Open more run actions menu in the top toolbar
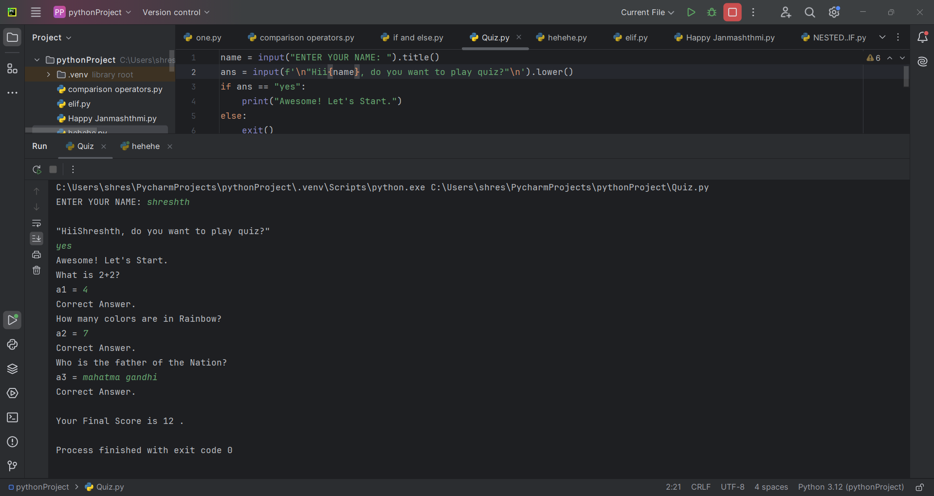This screenshot has height=496, width=934. [753, 12]
